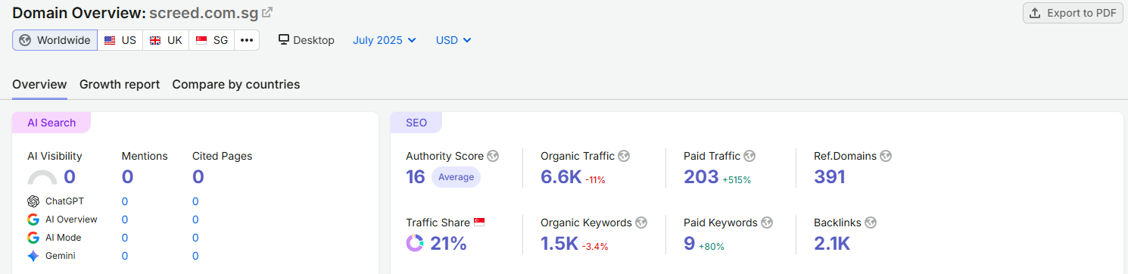
Task: Select the UK database
Action: click(166, 40)
